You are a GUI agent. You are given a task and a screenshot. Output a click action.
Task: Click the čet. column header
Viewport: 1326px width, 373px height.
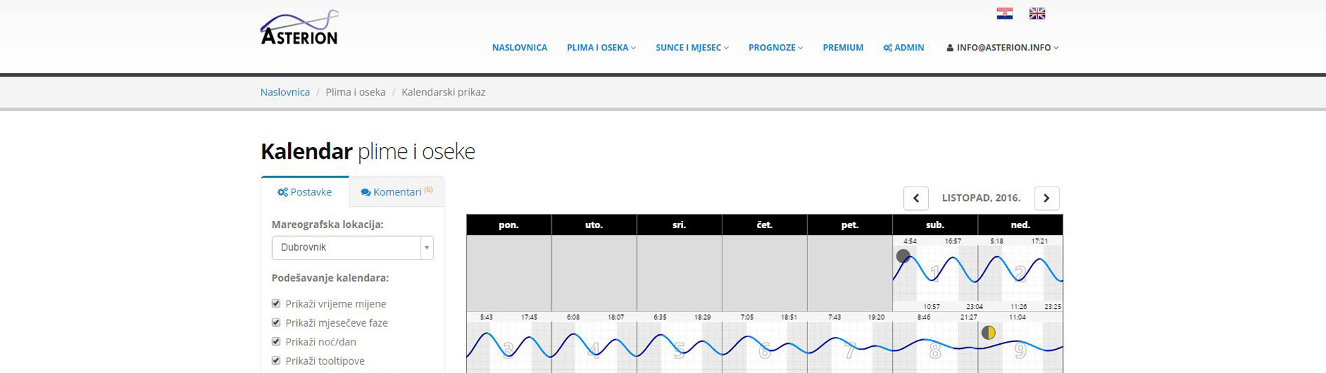click(765, 224)
